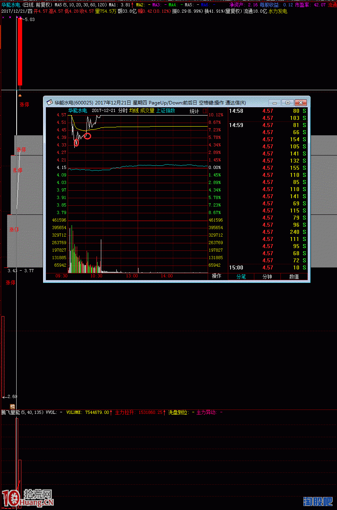Click the 15:00 timestamp in tick list
Image resolution: width=337 pixels, height=510 pixels.
(236, 267)
